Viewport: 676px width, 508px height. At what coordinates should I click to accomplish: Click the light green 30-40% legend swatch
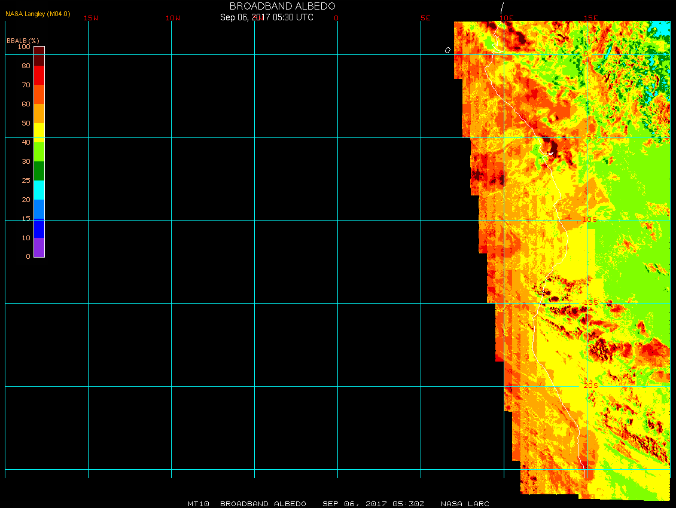pos(39,151)
